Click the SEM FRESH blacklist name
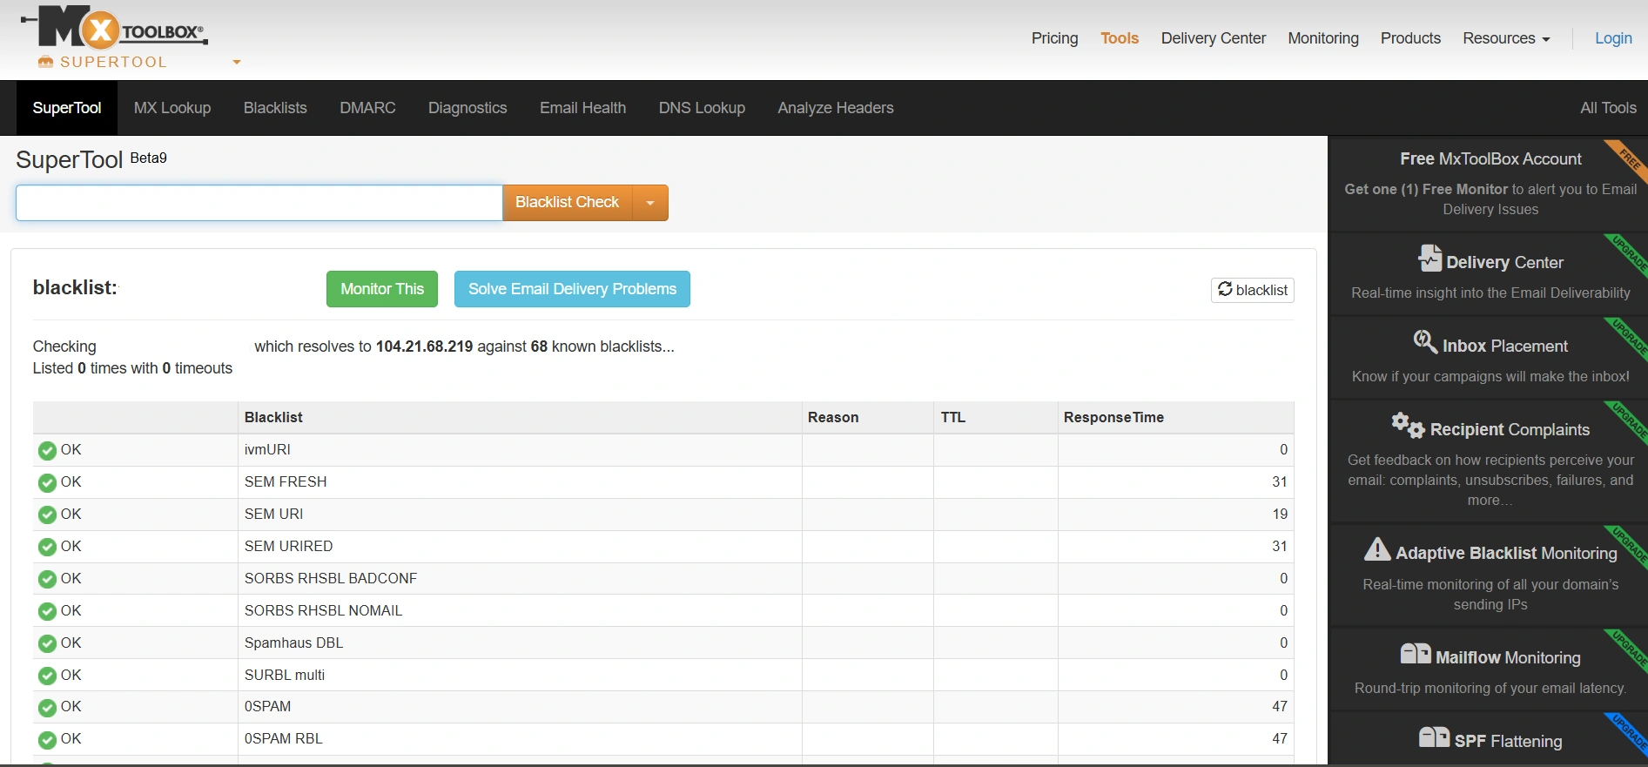 click(286, 482)
